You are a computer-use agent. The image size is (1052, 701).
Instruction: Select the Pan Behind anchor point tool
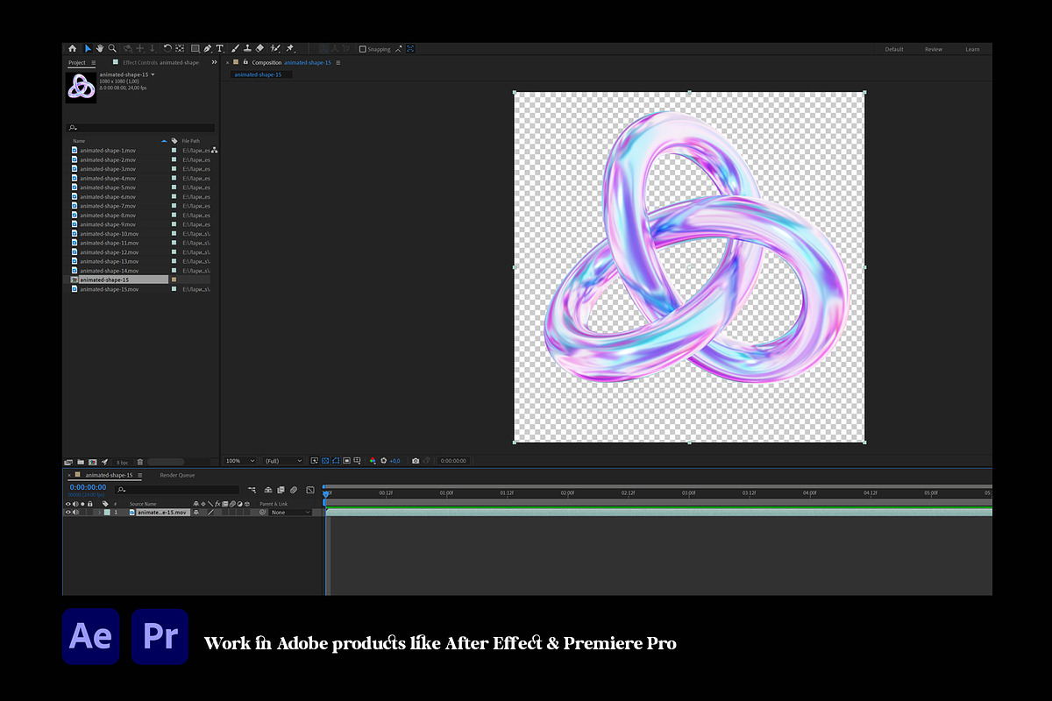(180, 48)
